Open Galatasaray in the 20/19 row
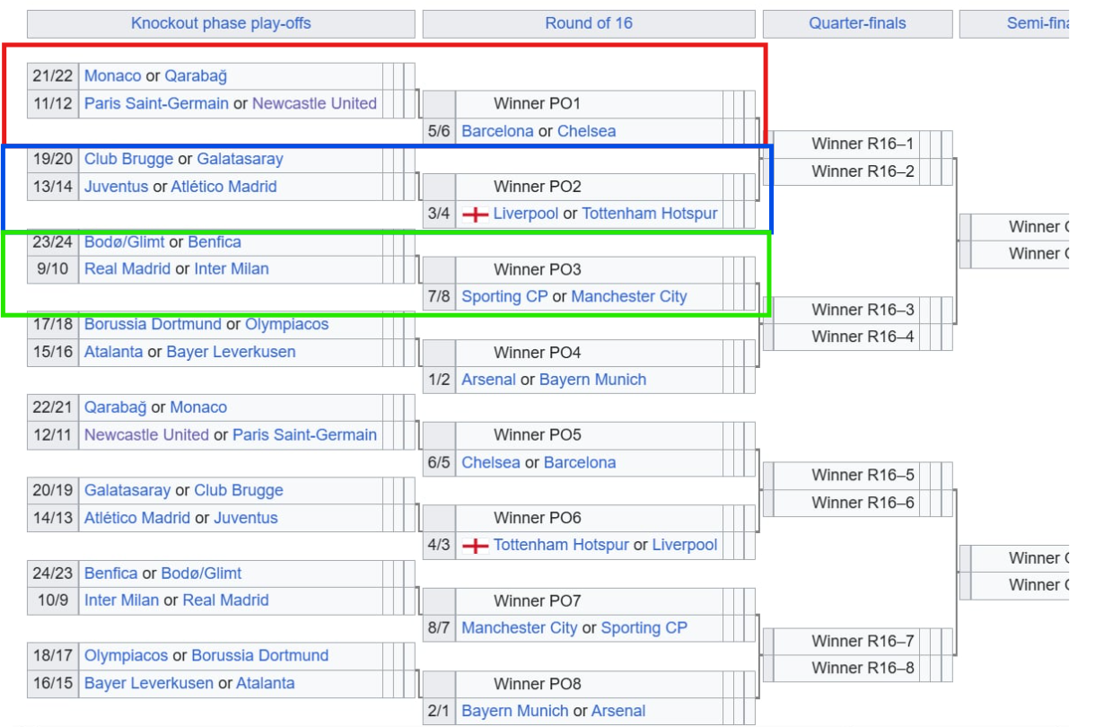This screenshot has height=727, width=1095. click(127, 490)
